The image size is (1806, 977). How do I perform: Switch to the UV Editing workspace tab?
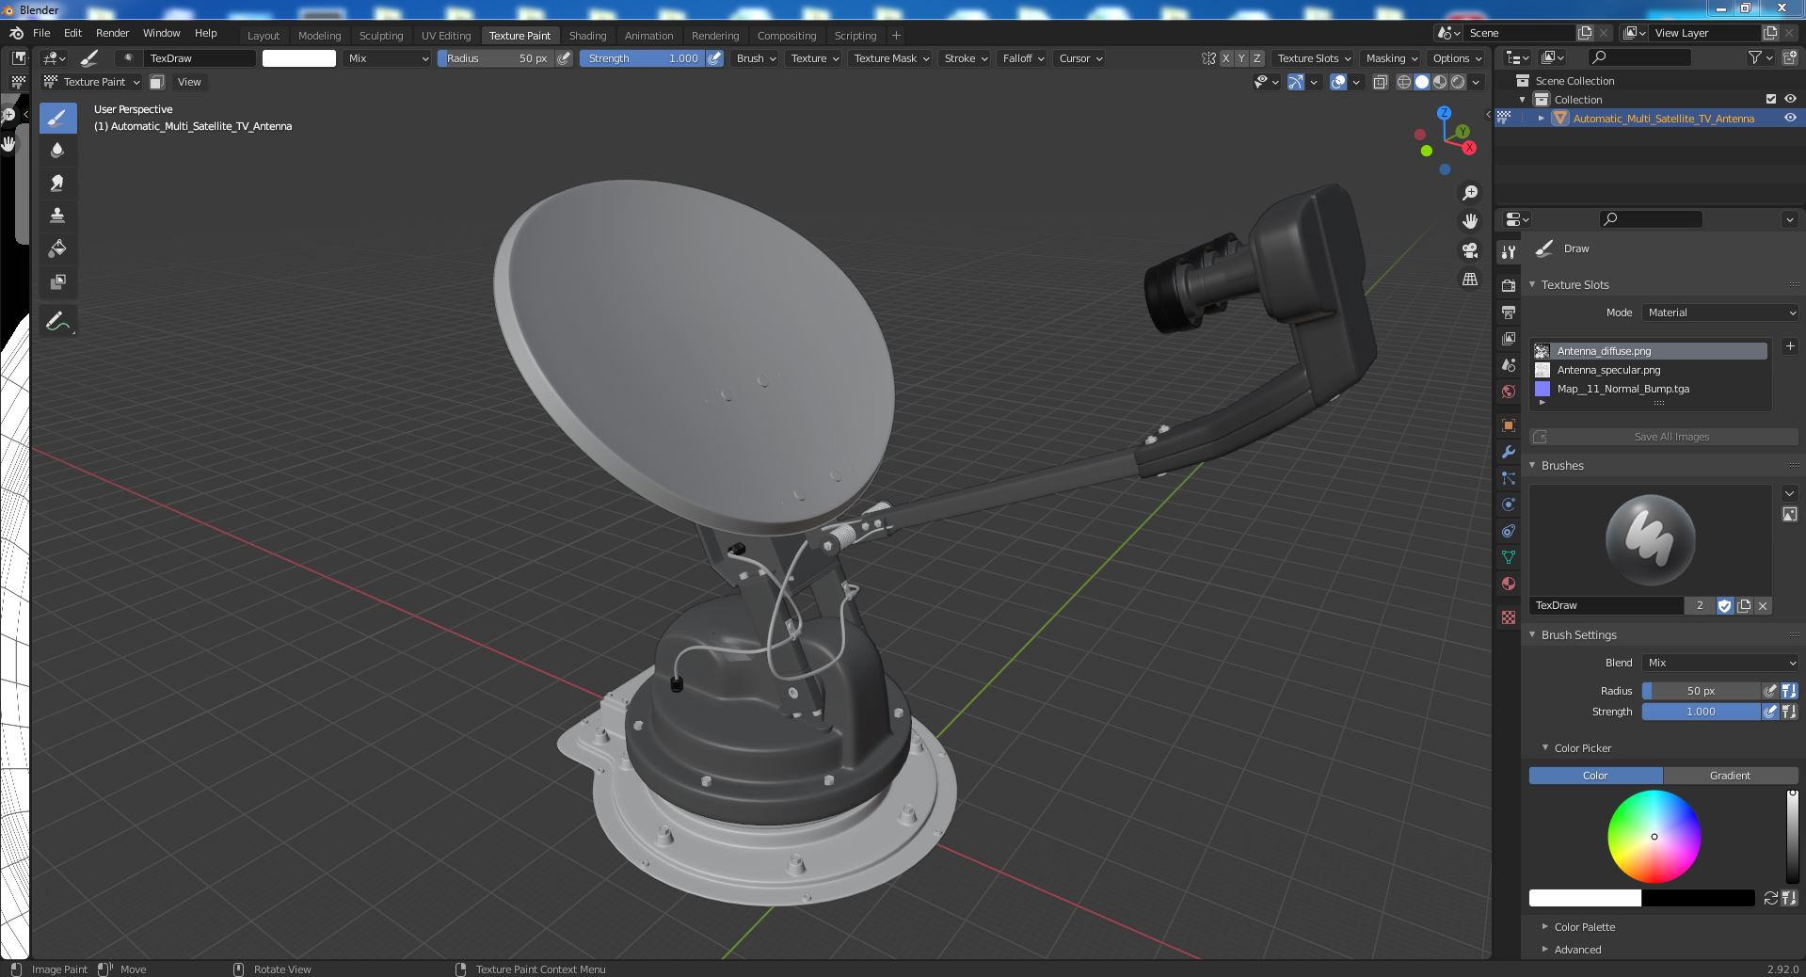pyautogui.click(x=445, y=36)
